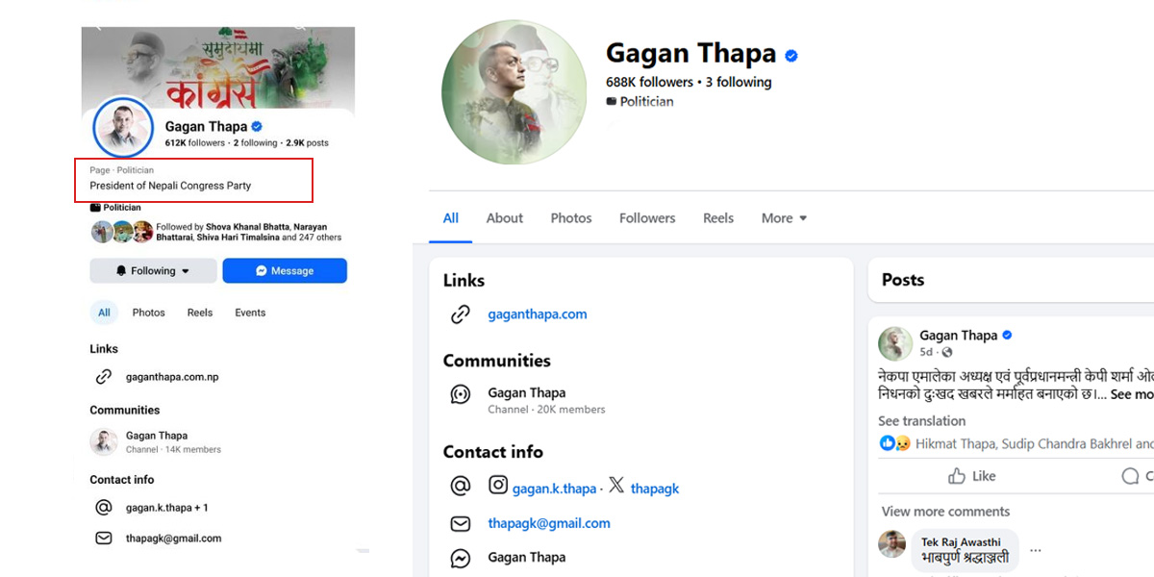This screenshot has height=577, width=1154.
Task: Click the channel icon under Communities
Action: click(x=461, y=393)
